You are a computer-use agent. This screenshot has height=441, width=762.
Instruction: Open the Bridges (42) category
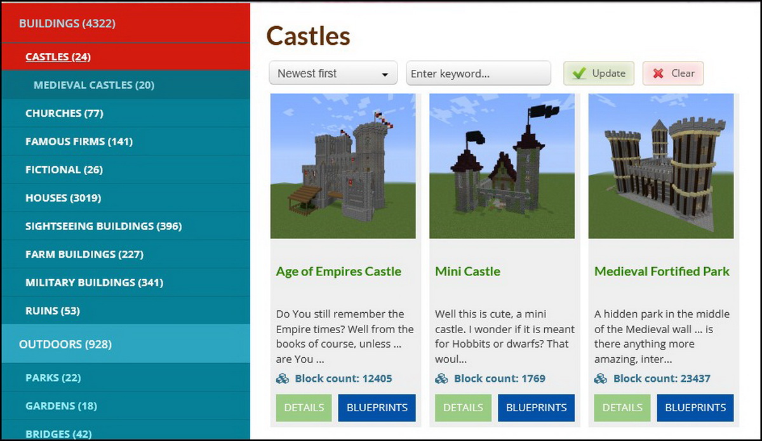126,430
